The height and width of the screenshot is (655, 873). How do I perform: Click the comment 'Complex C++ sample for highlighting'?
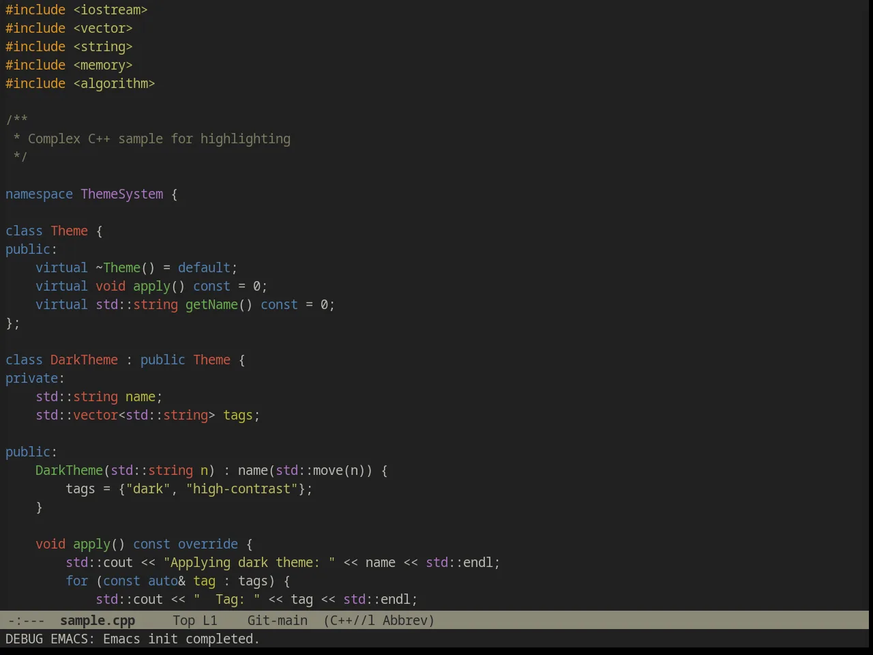pos(159,139)
